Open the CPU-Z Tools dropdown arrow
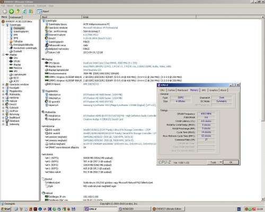Image resolution: width=265 pixels, height=212 pixels. [x=221, y=162]
